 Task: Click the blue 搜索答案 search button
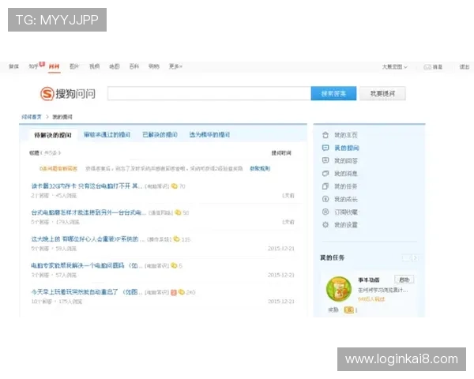(x=333, y=93)
